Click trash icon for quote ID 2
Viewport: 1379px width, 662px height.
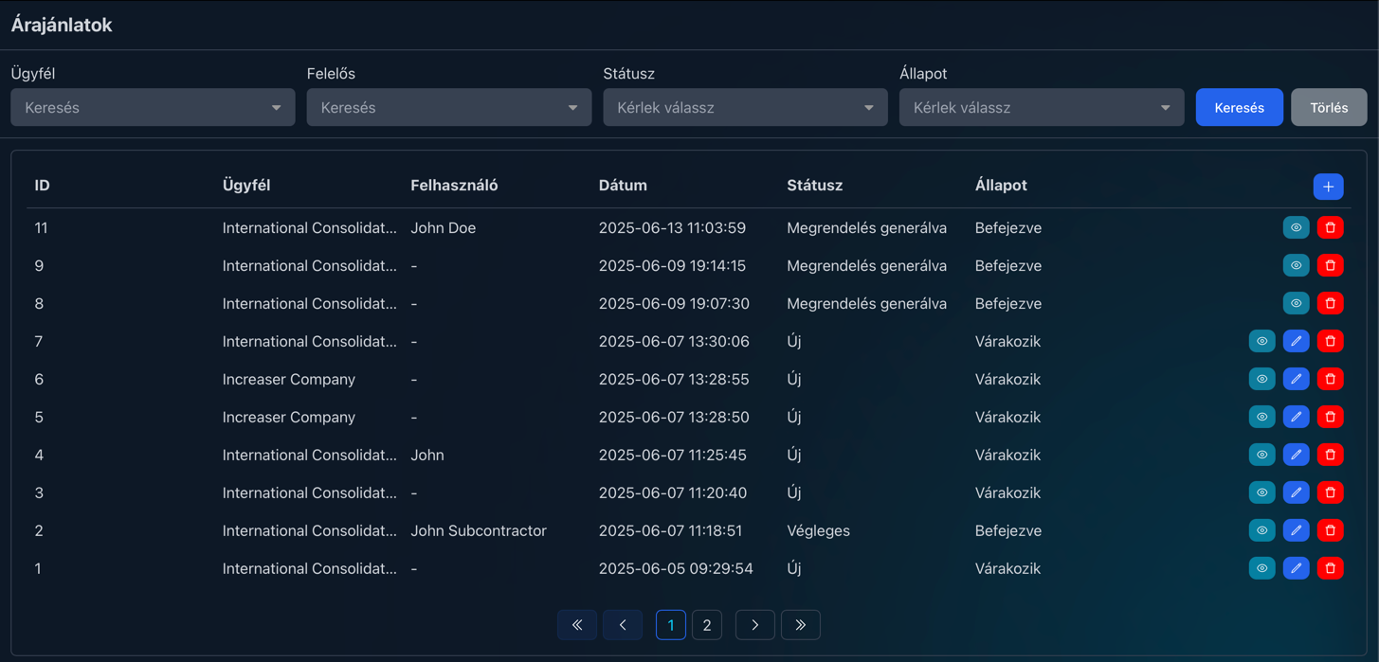pyautogui.click(x=1330, y=530)
